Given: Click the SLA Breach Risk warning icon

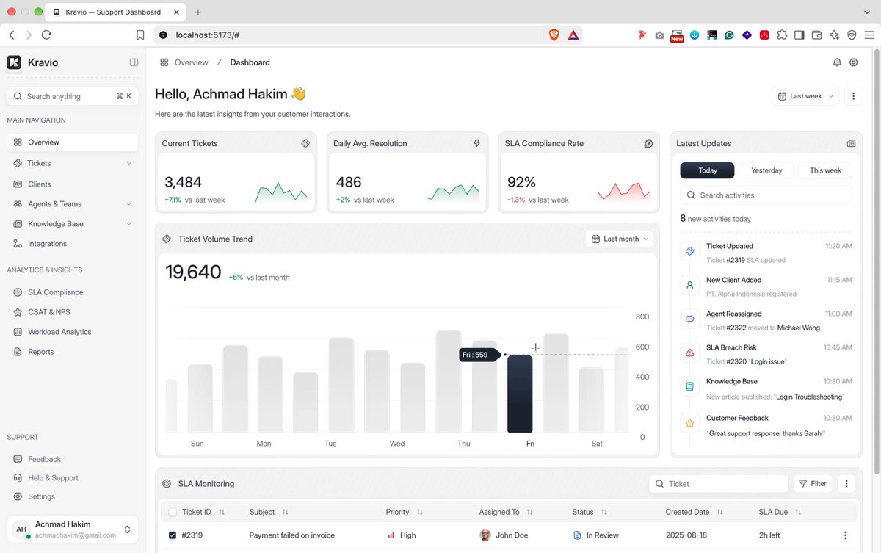Looking at the screenshot, I should click(x=689, y=353).
